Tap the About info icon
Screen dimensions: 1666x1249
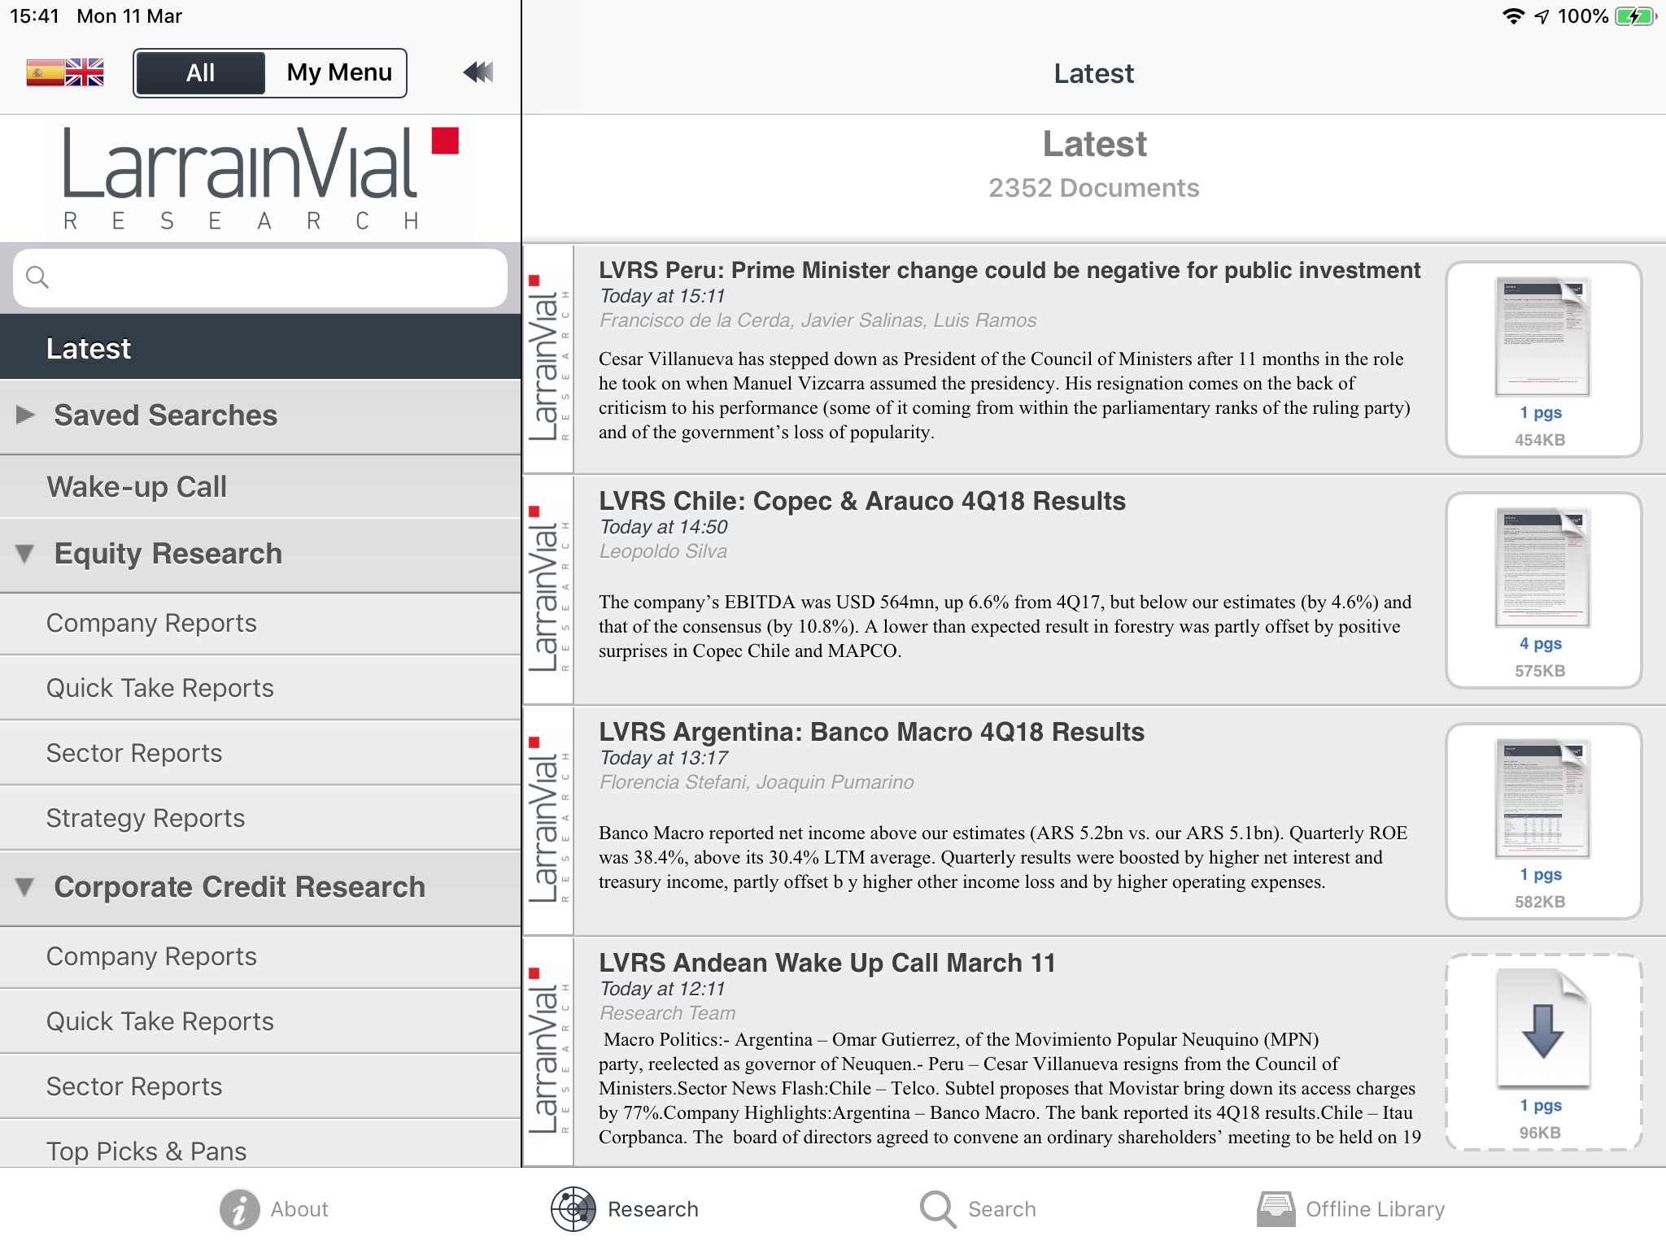pyautogui.click(x=239, y=1209)
